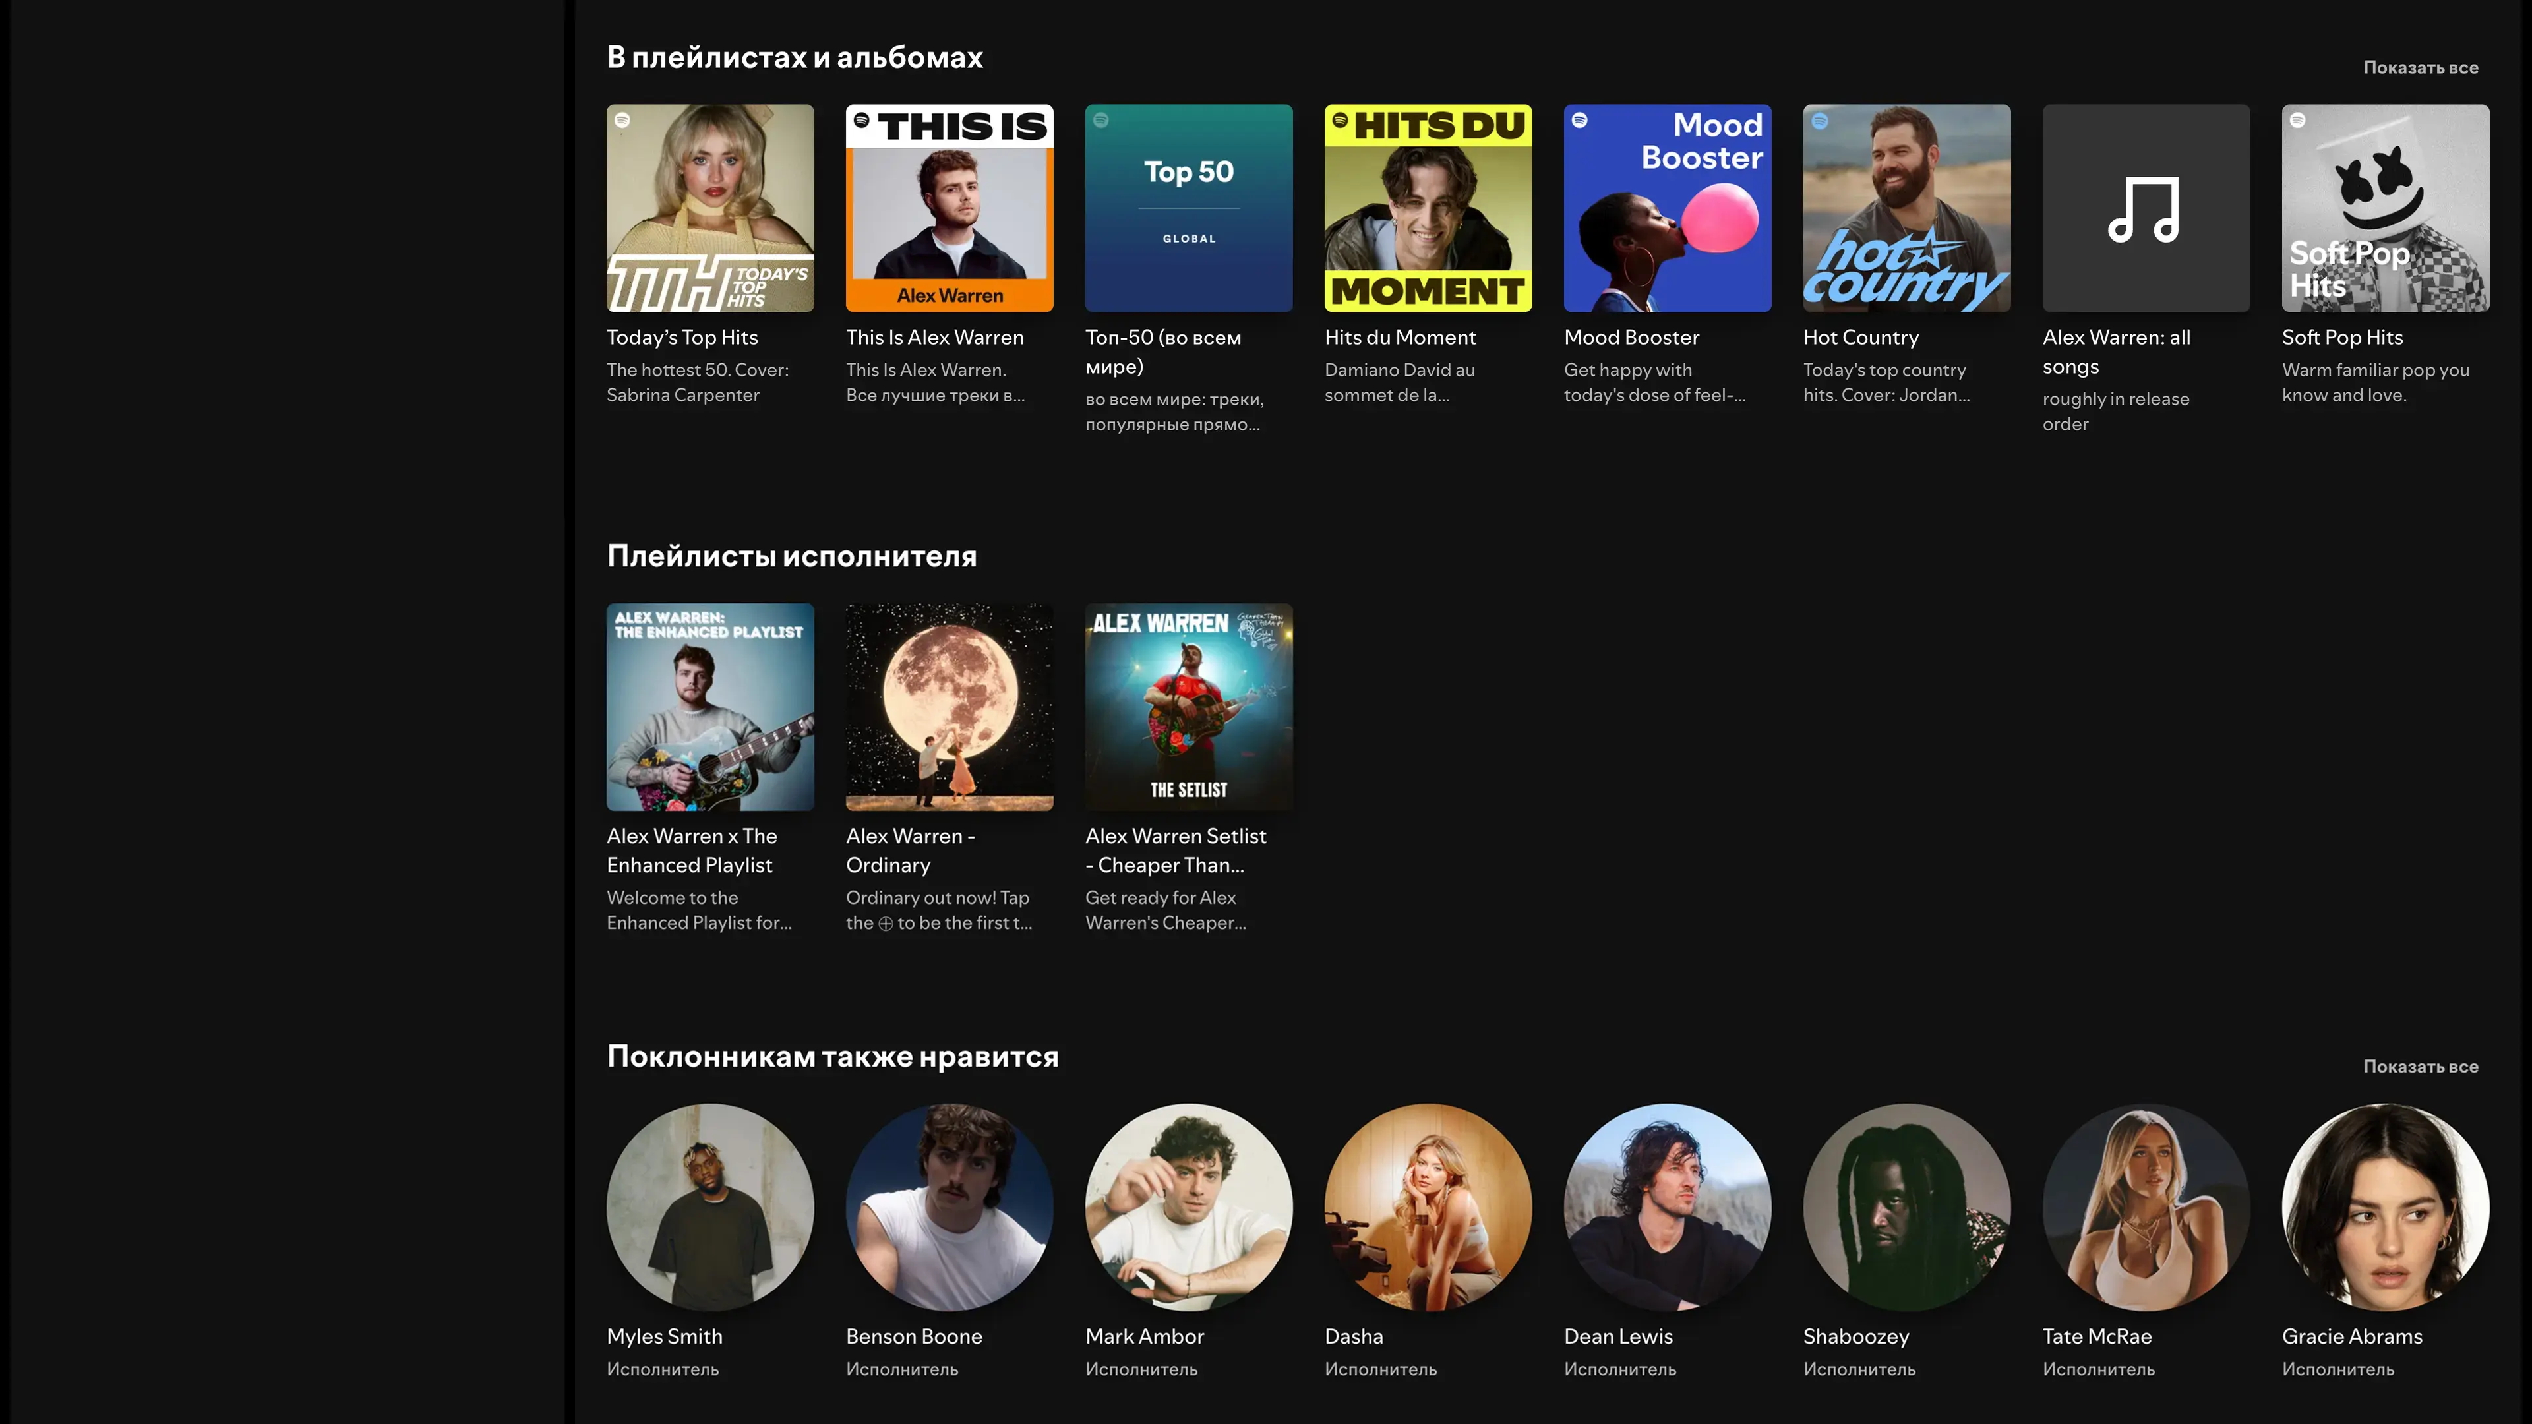This screenshot has height=1424, width=2532.
Task: Open Alex Warren x The Enhanced Playlist
Action: click(709, 707)
